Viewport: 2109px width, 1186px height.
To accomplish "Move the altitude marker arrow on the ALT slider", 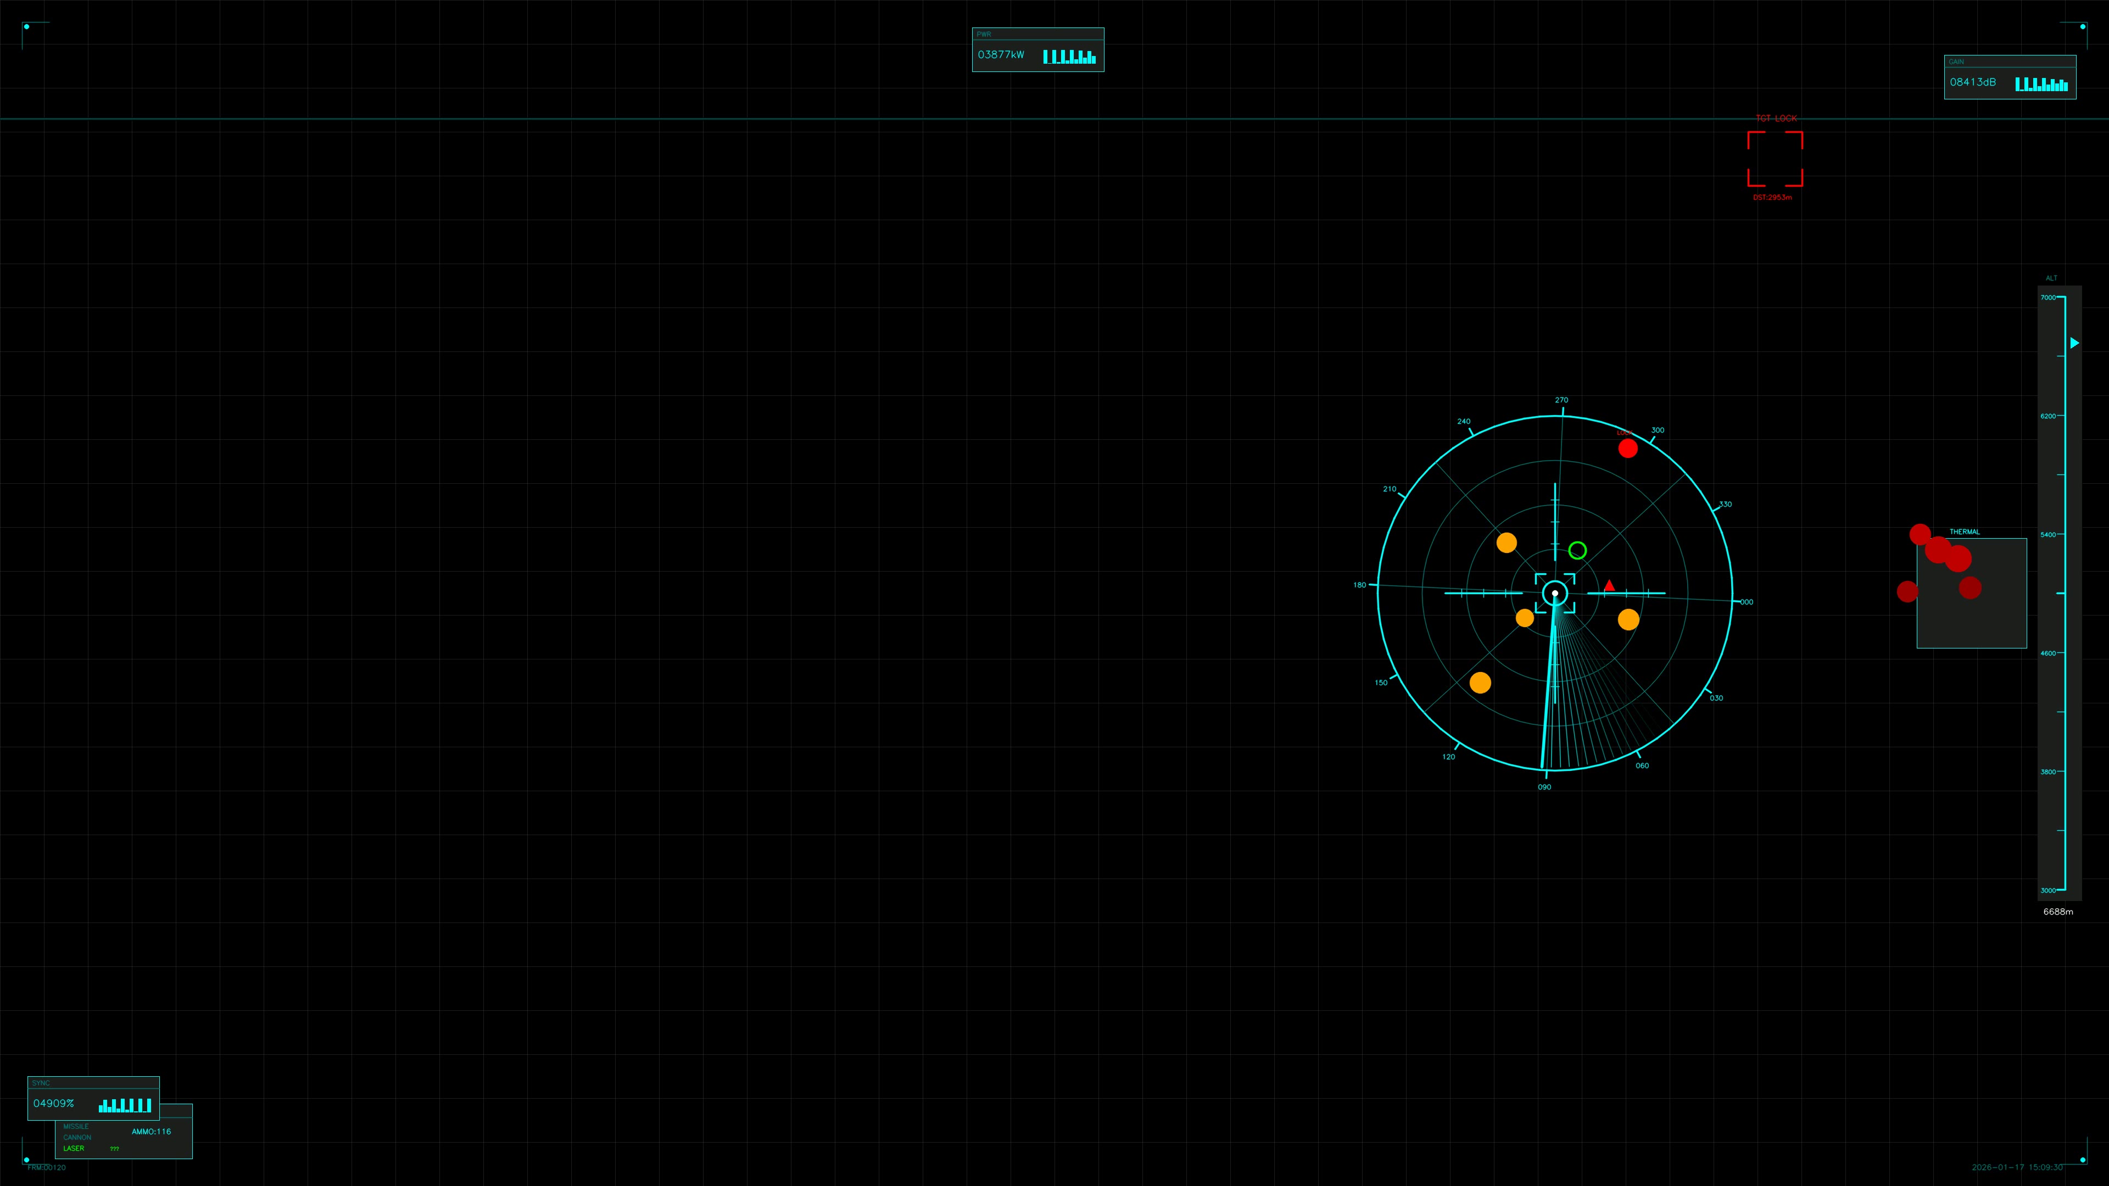I will click(x=2074, y=343).
